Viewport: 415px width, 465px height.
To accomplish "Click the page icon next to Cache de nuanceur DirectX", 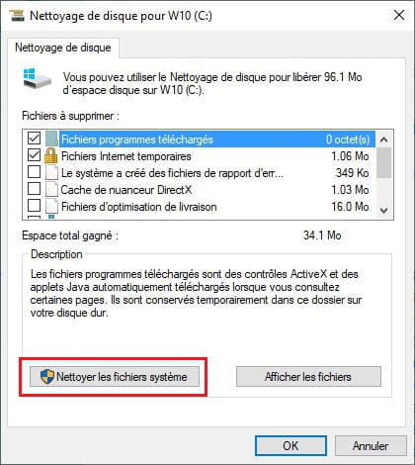I will click(51, 190).
